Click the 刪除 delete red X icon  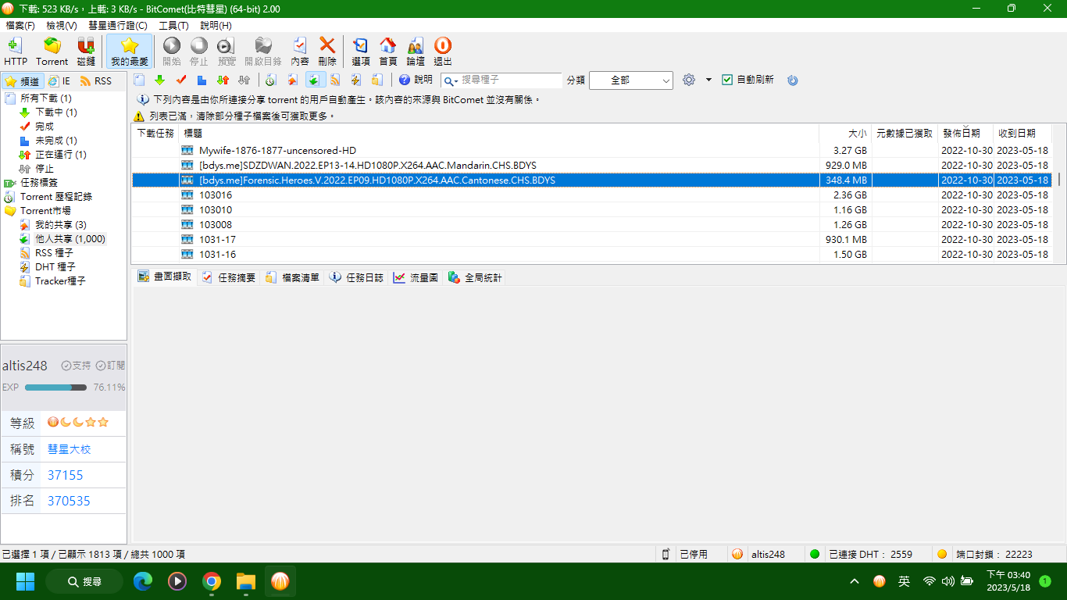pos(327,52)
